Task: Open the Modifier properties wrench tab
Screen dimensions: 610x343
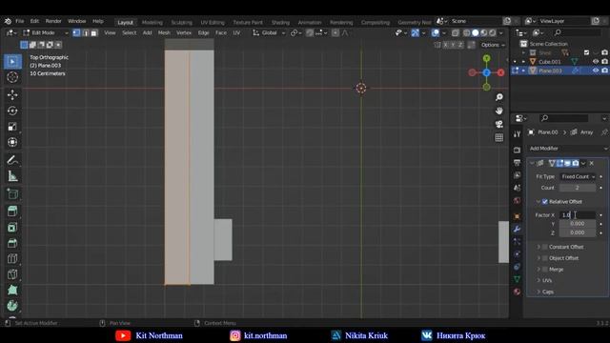Action: point(517,229)
